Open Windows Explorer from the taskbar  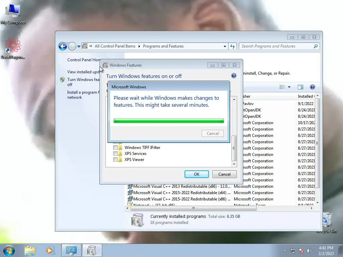(x=30, y=250)
